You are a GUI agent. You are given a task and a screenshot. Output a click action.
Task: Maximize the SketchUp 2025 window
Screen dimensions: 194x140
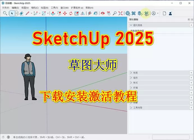tap(181, 3)
